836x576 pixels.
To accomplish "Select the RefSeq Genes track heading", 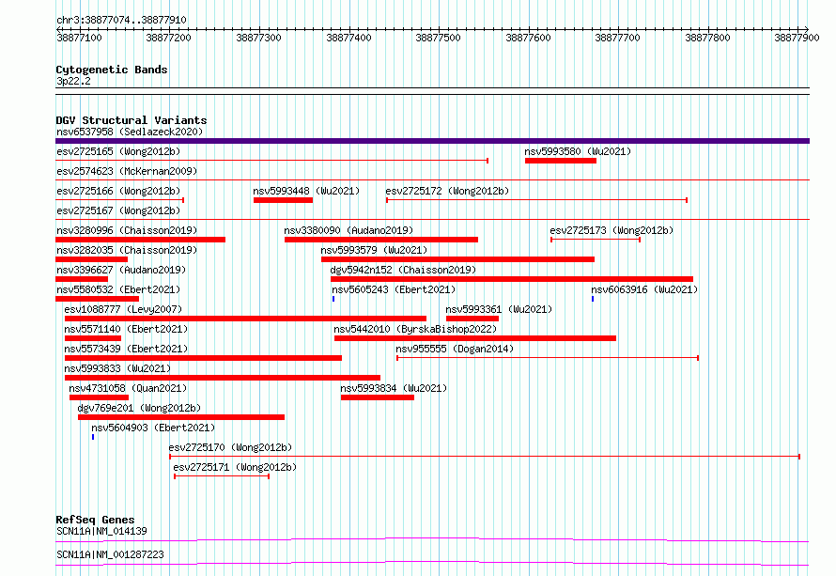I will (95, 520).
